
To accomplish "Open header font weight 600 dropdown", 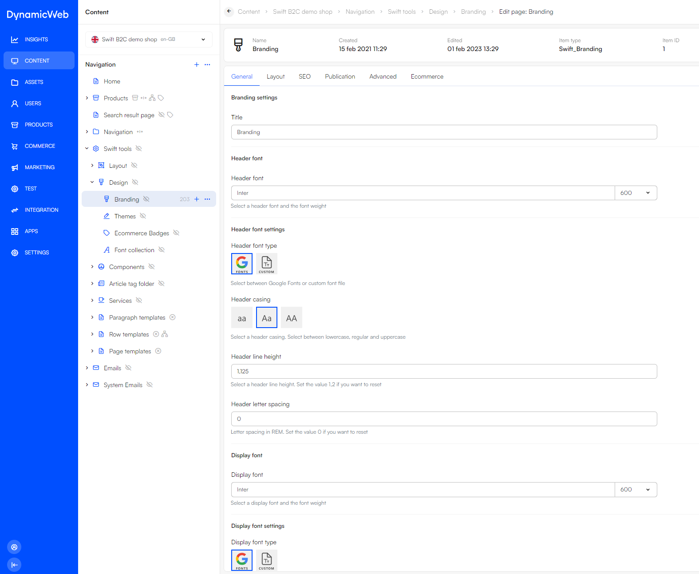I will 636,193.
